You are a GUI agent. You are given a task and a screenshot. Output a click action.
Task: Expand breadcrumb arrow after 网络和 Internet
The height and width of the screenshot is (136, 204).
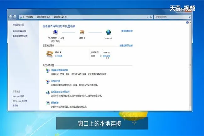tap(52, 17)
